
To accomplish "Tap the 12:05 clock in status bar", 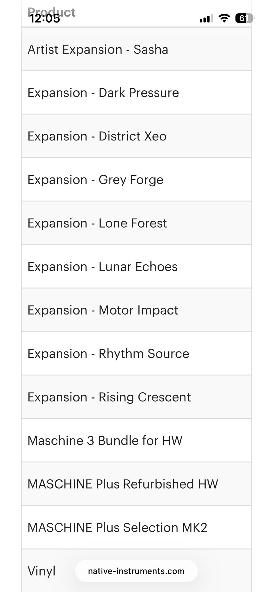I will [x=45, y=19].
